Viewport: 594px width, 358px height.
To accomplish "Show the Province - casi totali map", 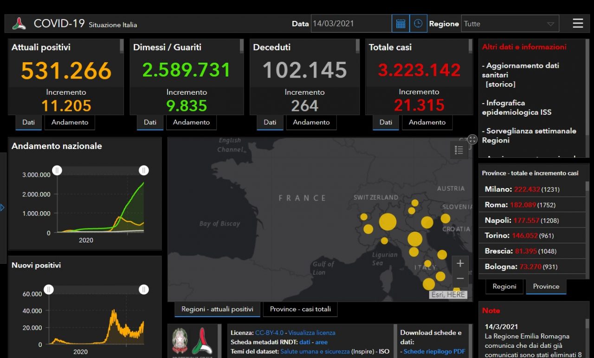I will (x=300, y=309).
